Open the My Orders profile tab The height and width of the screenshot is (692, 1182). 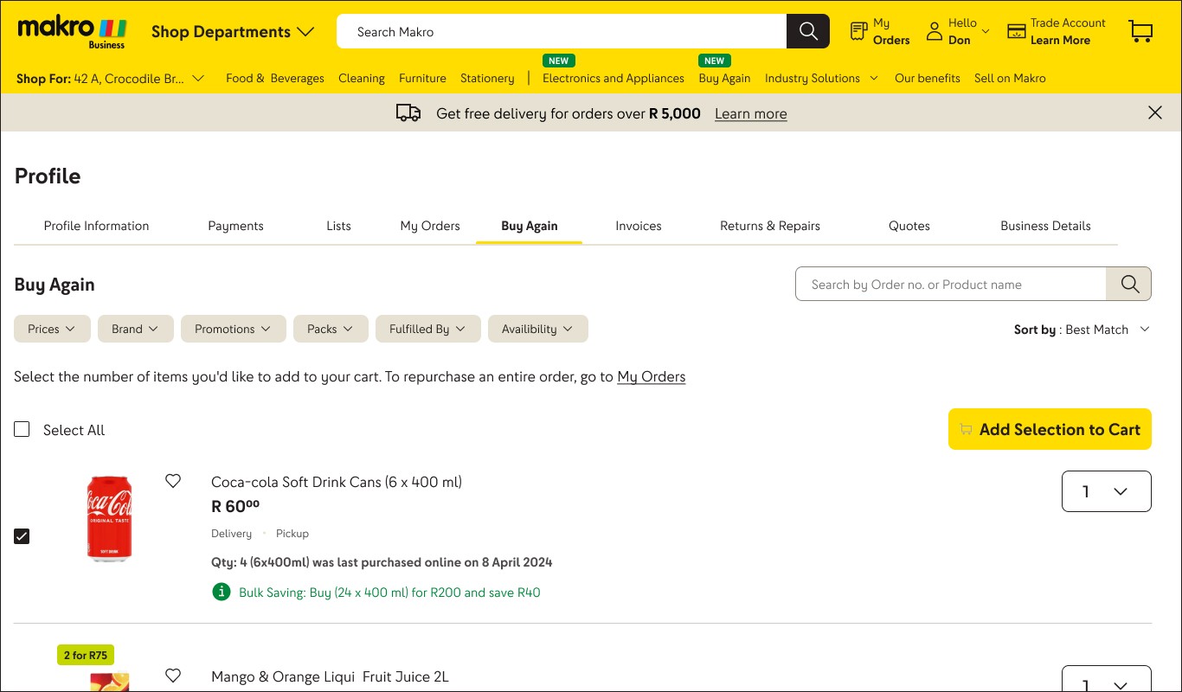click(430, 226)
